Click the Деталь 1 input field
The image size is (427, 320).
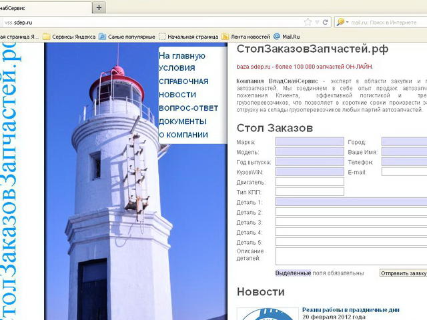[352, 201]
